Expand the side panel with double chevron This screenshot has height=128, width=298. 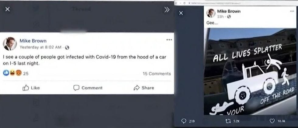tap(167, 10)
